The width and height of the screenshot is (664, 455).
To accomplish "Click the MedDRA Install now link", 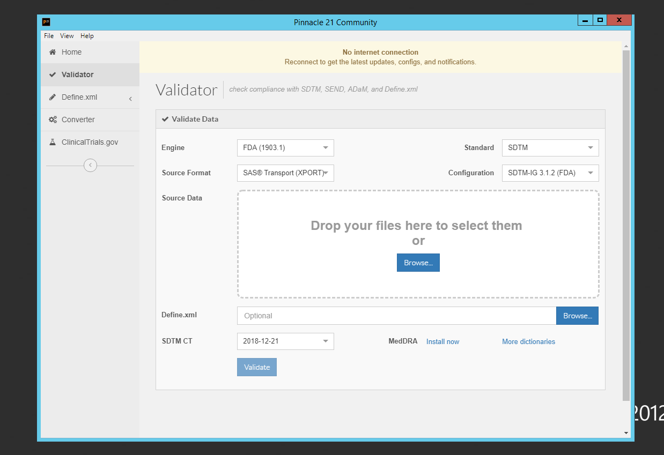I will pyautogui.click(x=442, y=341).
